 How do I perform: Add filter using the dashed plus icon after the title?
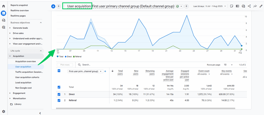click(186, 6)
